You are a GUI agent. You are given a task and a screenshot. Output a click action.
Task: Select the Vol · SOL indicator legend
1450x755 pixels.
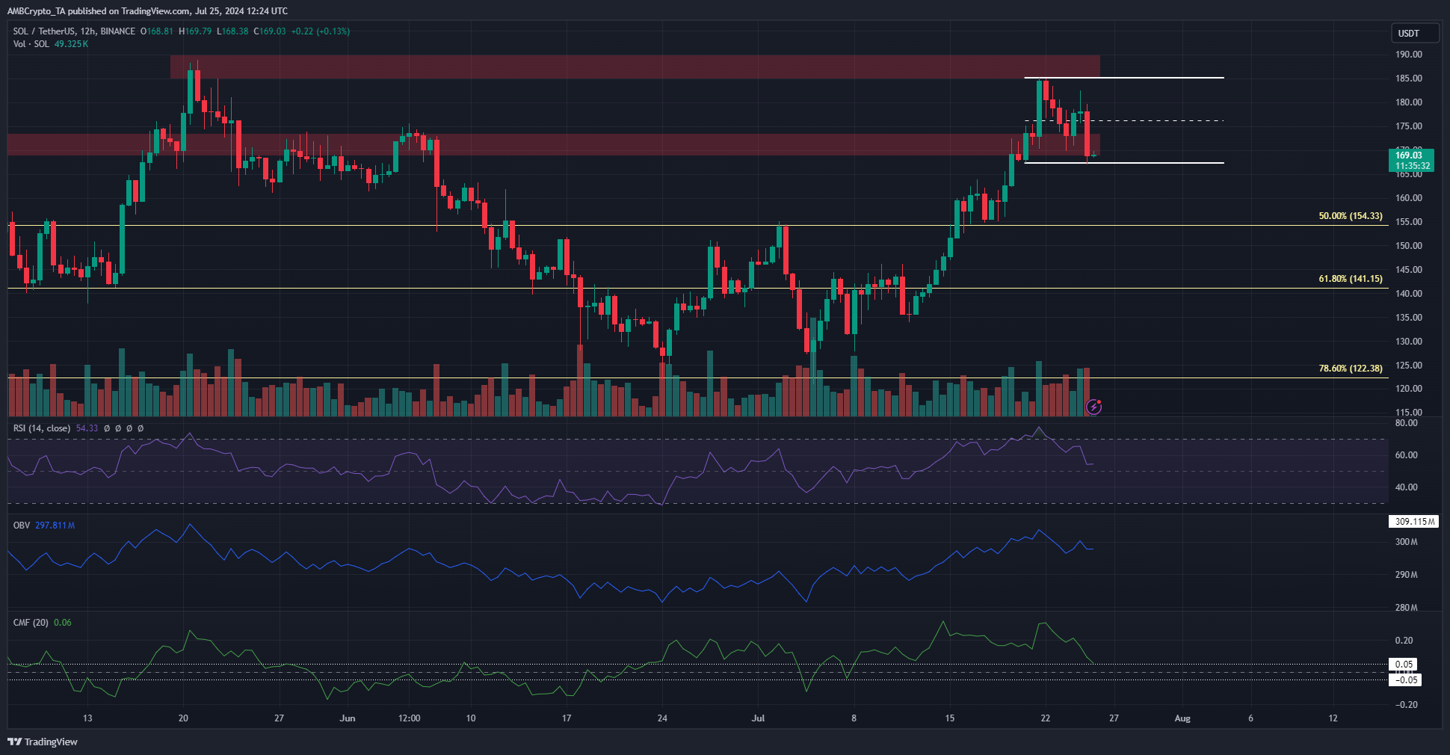pos(31,44)
